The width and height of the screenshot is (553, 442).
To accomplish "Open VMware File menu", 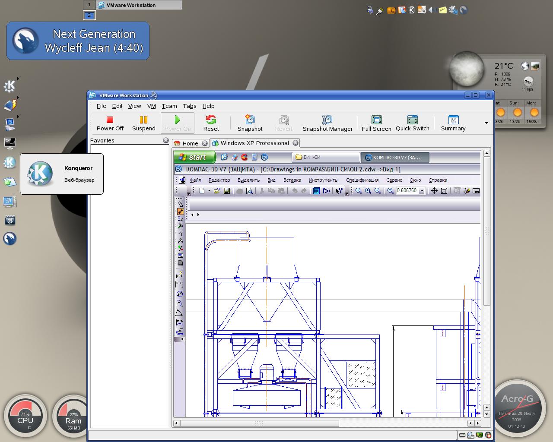I will [x=101, y=106].
